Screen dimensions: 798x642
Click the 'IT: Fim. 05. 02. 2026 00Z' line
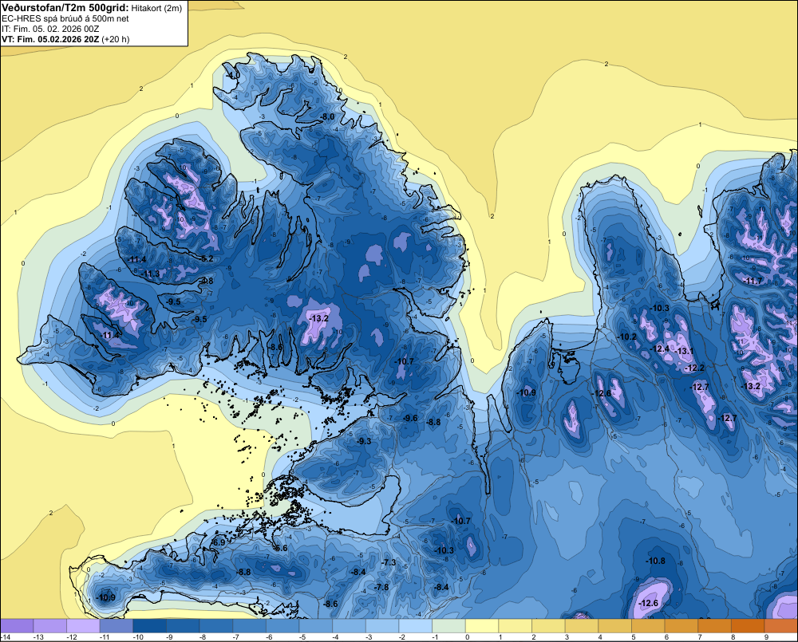tap(49, 29)
